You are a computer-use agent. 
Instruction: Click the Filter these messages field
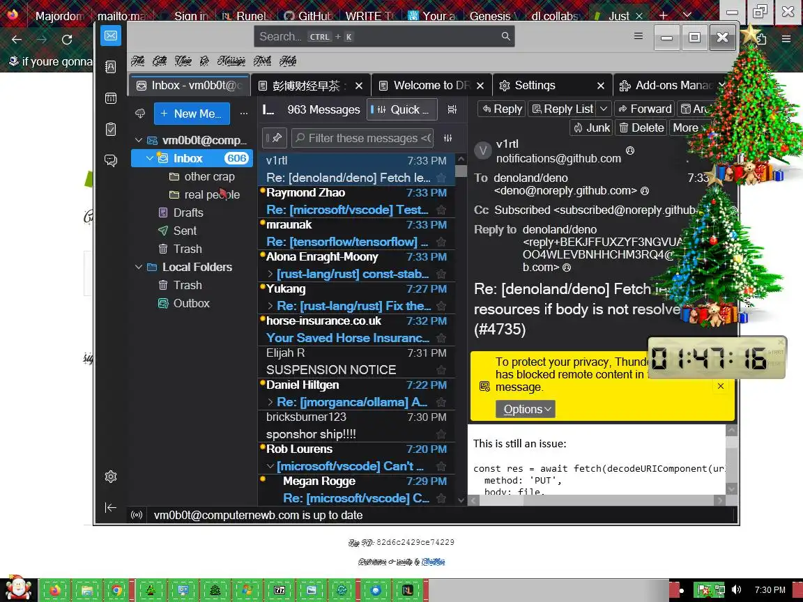click(x=362, y=138)
